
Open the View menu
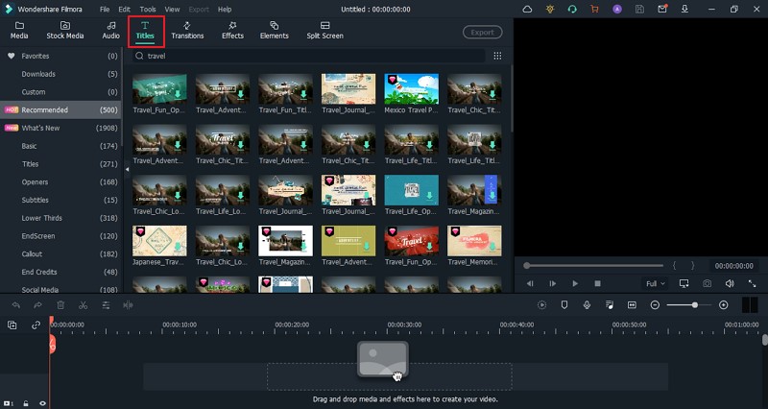172,10
